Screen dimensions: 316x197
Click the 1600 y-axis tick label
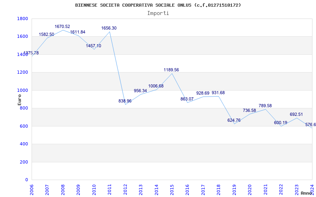(x=23, y=37)
